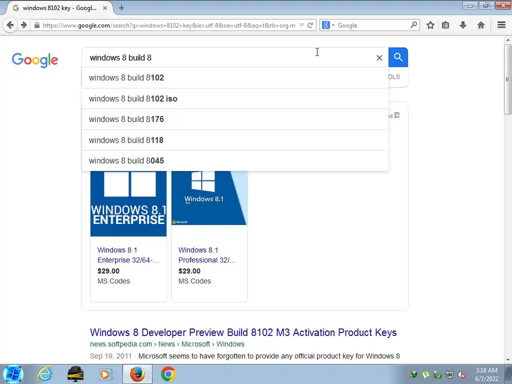512x384 pixels.
Task: Choose suggestion 'windows 8 build 8102'
Action: click(235, 77)
